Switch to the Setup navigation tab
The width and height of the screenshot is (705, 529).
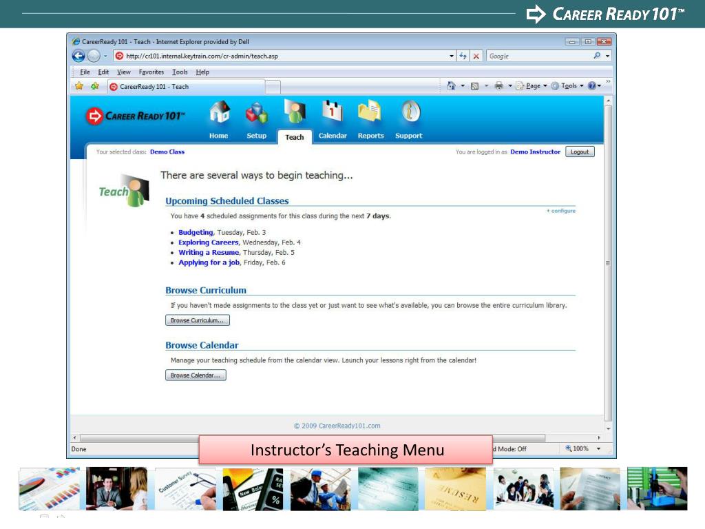tap(256, 136)
